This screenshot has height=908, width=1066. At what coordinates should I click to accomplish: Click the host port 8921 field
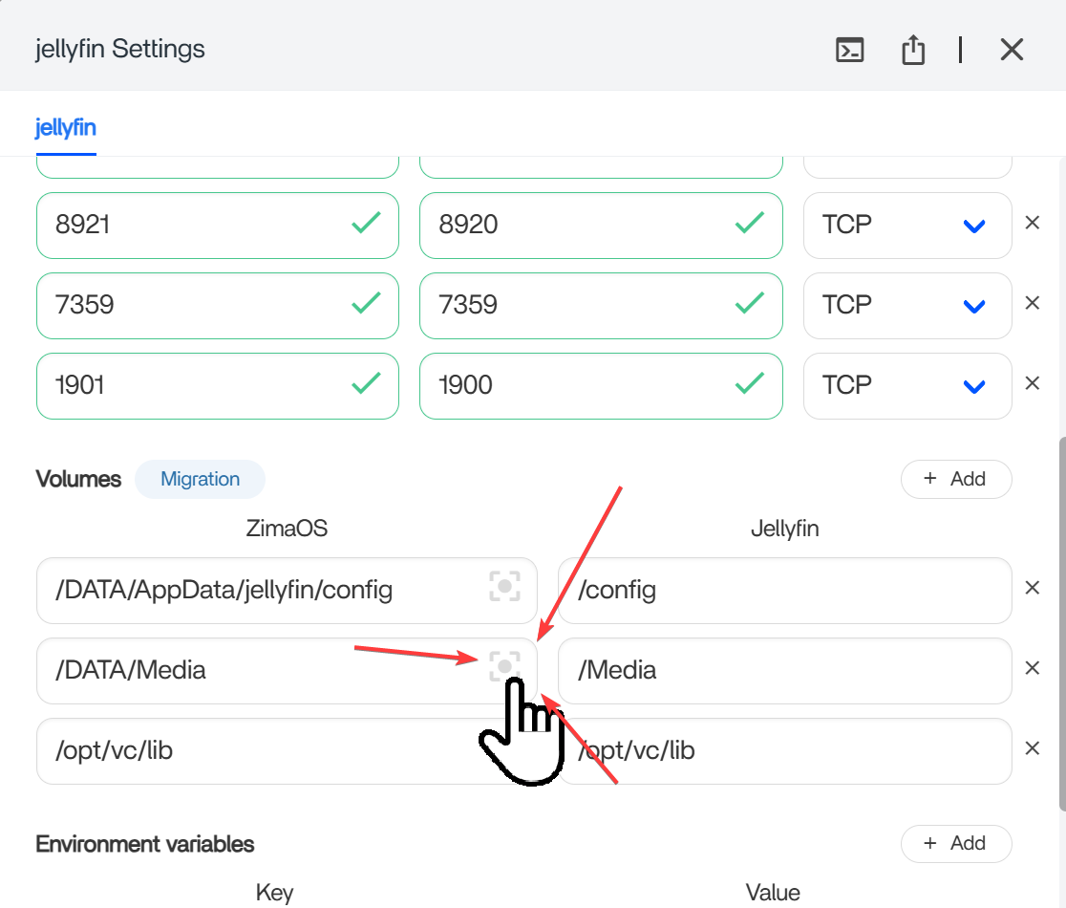tap(191, 226)
